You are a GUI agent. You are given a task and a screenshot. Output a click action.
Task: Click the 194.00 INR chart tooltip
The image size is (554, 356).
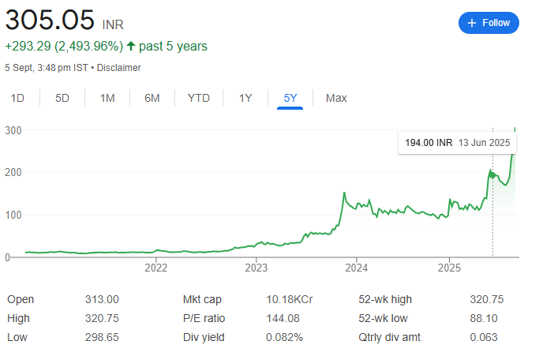pyautogui.click(x=457, y=143)
